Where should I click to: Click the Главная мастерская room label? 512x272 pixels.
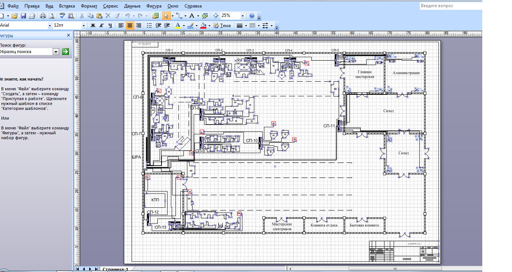pyautogui.click(x=365, y=74)
